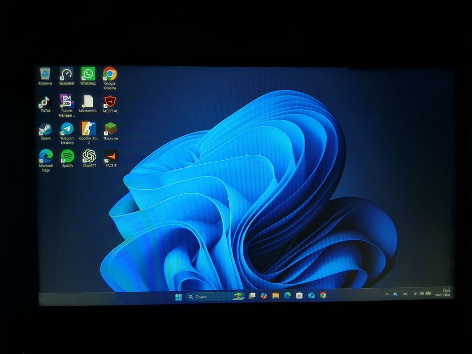Open the Wi-Fi network tray icon
This screenshot has height=354, width=472.
click(x=415, y=293)
